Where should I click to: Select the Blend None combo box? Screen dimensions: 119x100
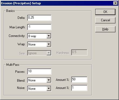click(x=39, y=80)
